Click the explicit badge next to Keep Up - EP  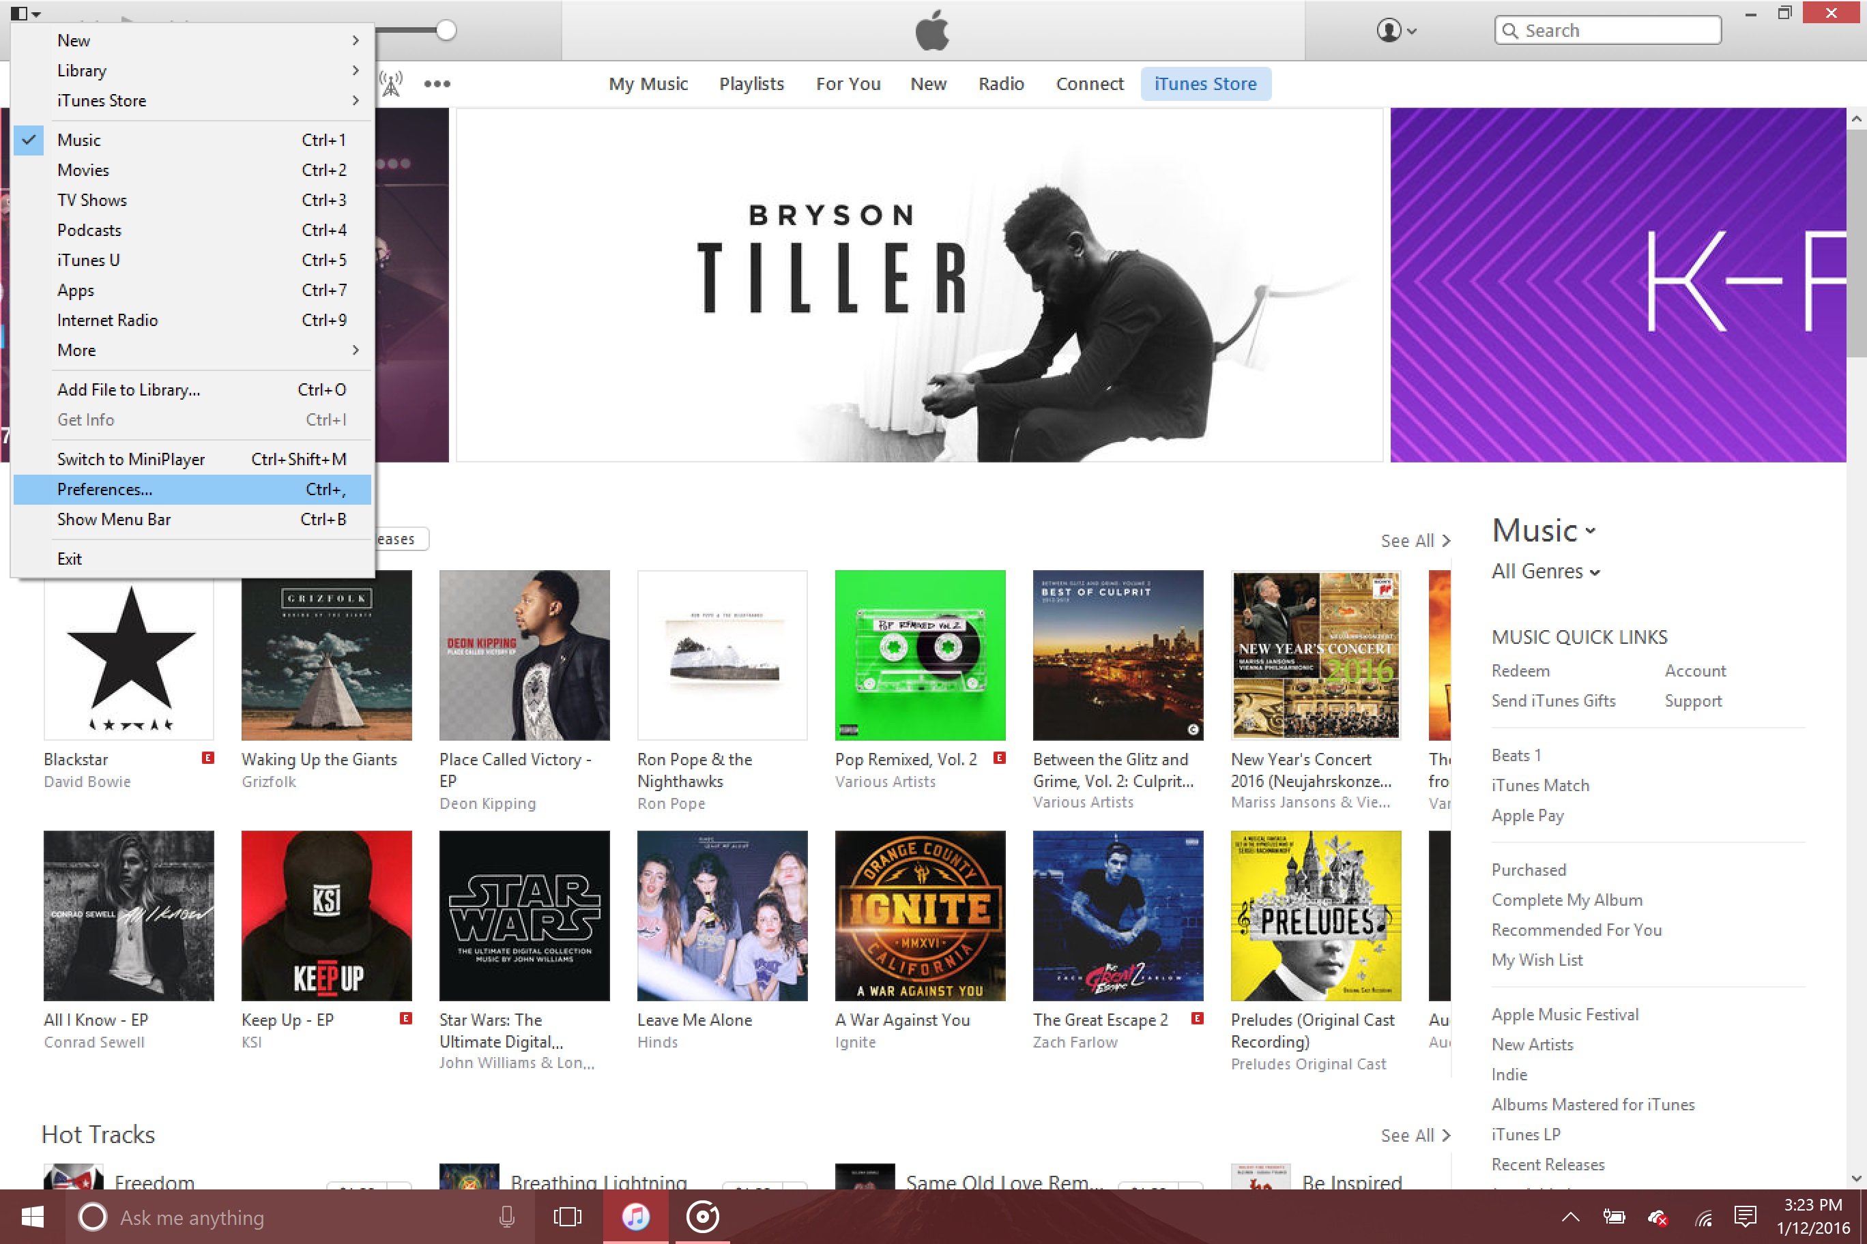[x=405, y=1018]
